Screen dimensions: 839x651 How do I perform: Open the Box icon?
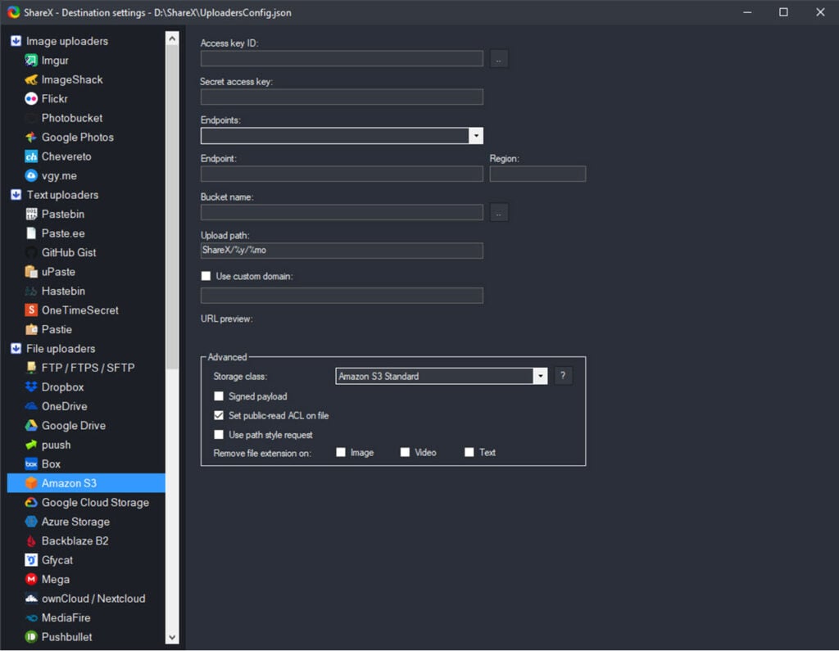point(31,464)
